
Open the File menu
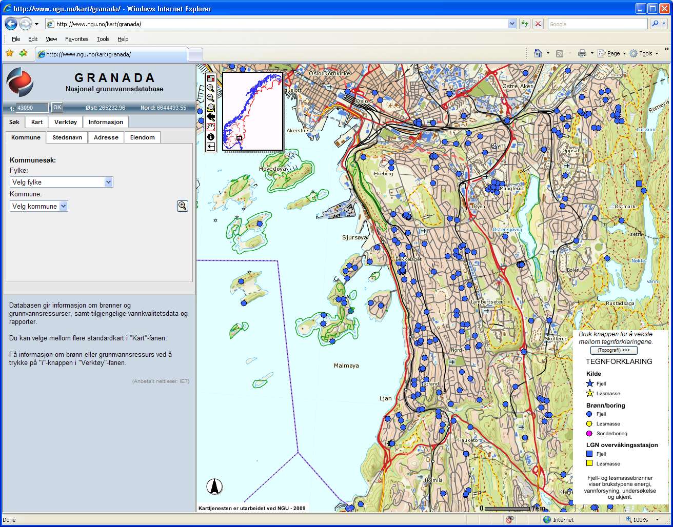tap(16, 39)
